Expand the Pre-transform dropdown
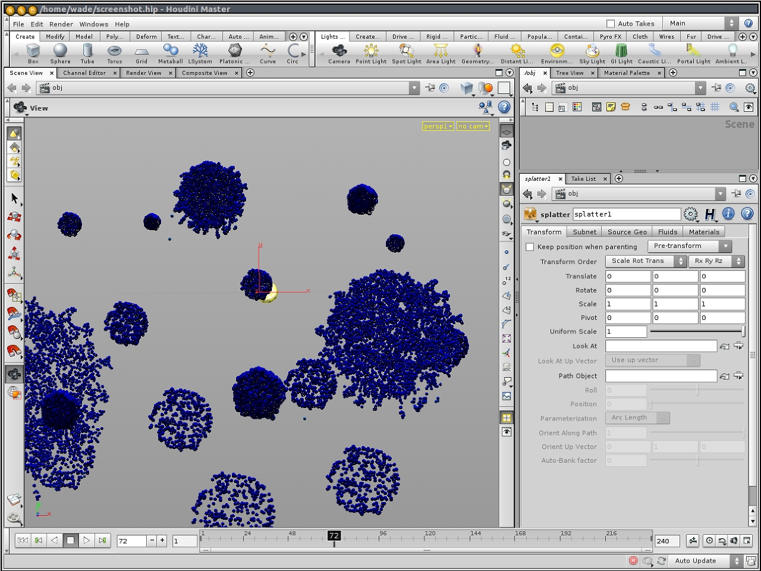The height and width of the screenshot is (571, 761). click(689, 246)
